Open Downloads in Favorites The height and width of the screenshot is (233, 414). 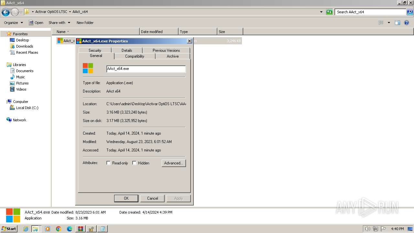point(25,46)
